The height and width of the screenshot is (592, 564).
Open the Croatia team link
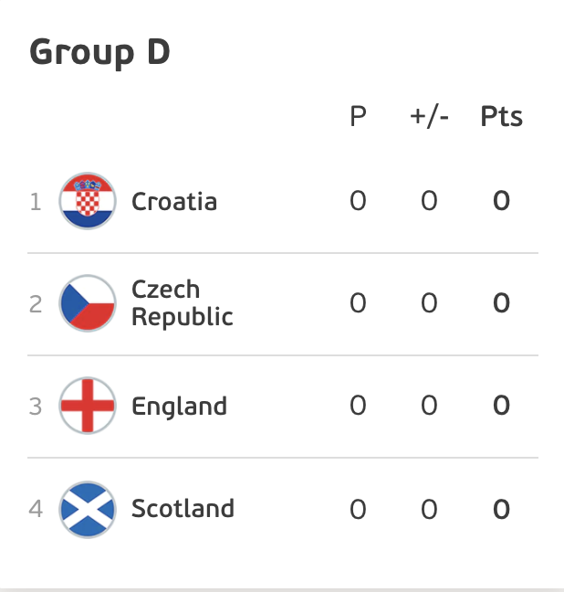(x=174, y=201)
